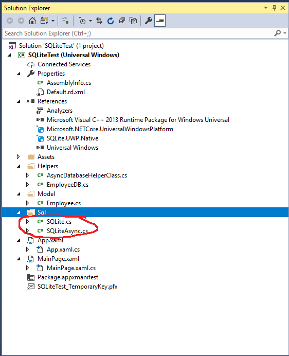
Task: Toggle Show All Files icon
Action: click(x=133, y=21)
